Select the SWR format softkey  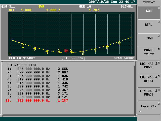[x=149, y=13]
